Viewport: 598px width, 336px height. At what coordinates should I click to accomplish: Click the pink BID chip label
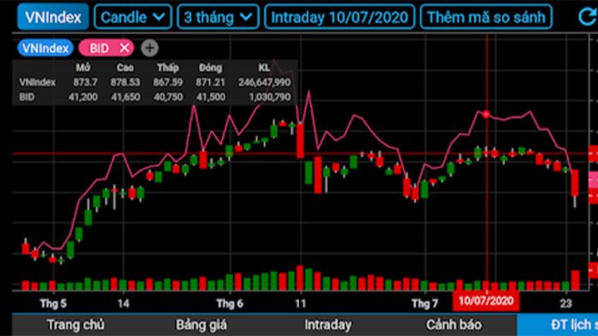click(x=99, y=48)
